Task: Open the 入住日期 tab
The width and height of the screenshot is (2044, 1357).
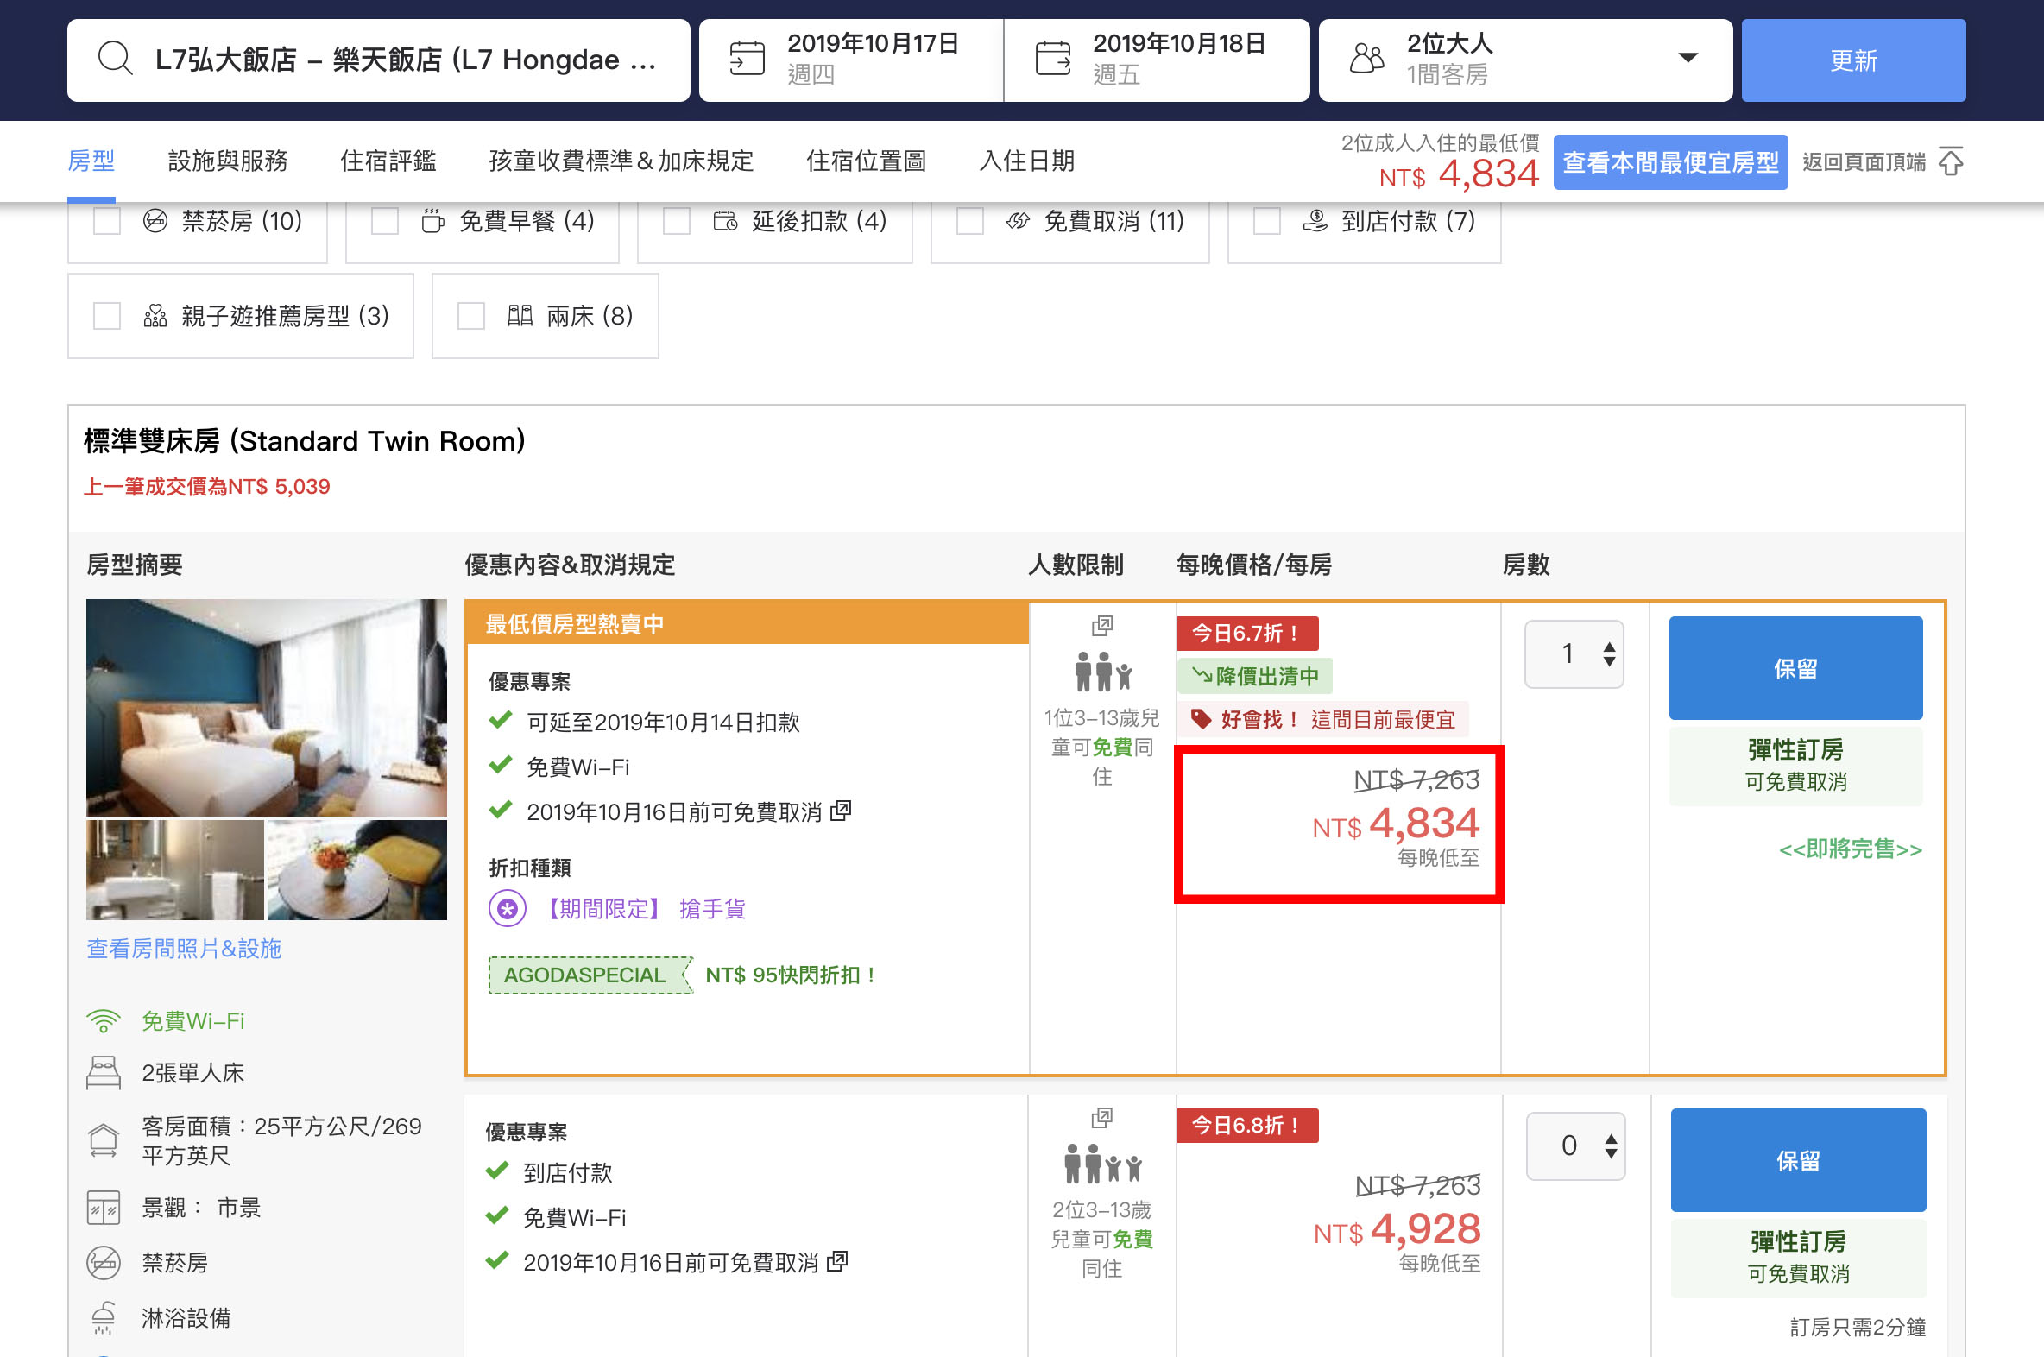Action: pos(1026,161)
